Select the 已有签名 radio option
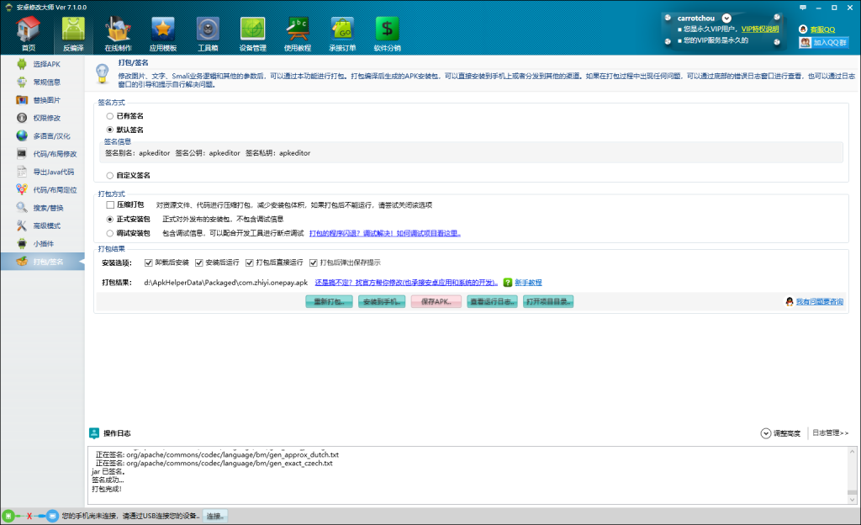The width and height of the screenshot is (861, 525). [110, 116]
